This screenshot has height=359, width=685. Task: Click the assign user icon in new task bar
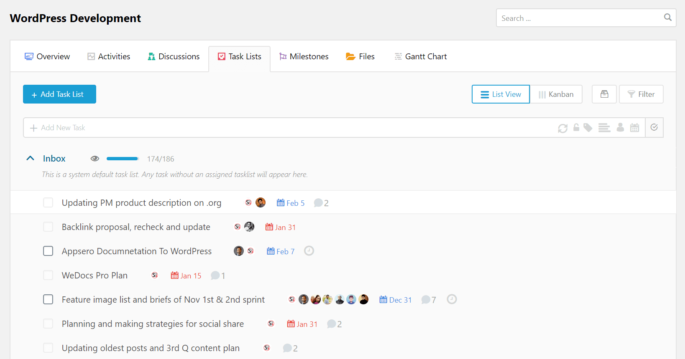tap(620, 128)
